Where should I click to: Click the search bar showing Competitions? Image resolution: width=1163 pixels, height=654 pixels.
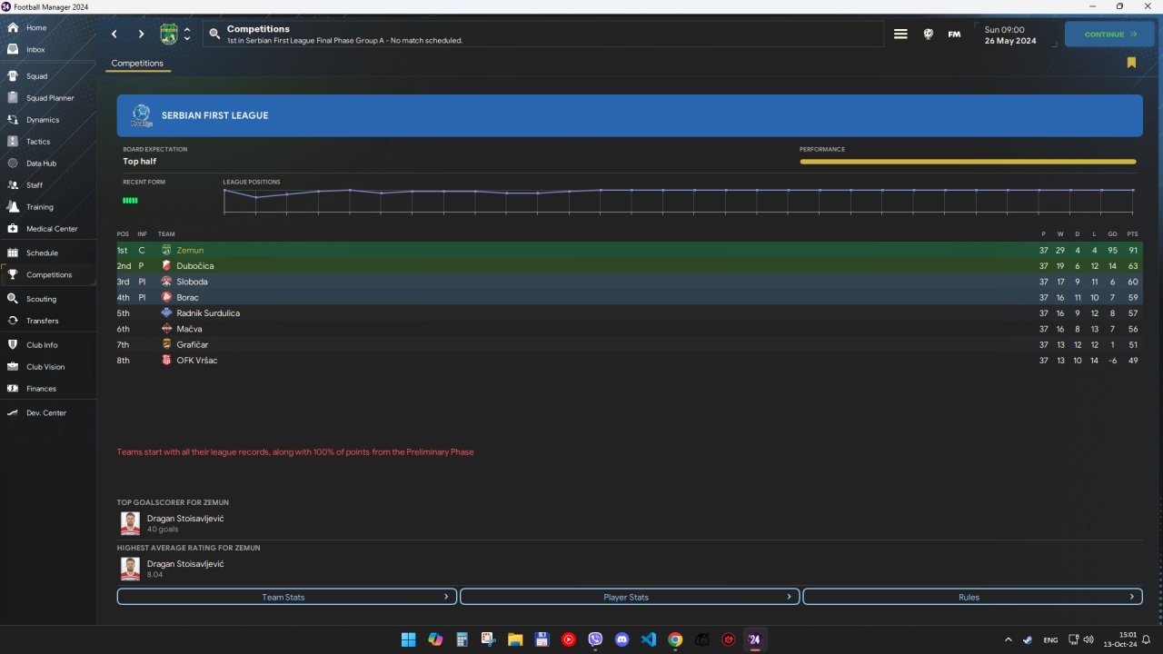(x=542, y=35)
